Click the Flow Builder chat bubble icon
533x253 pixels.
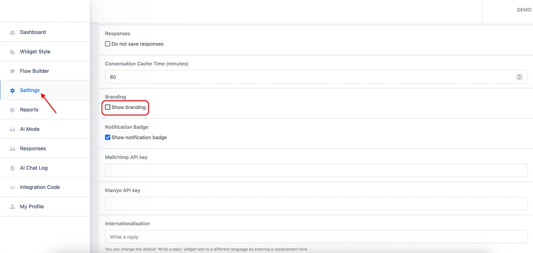13,71
